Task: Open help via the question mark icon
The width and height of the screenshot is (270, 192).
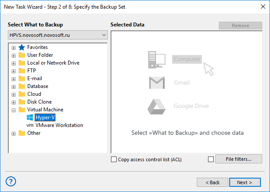Action: pos(11,181)
